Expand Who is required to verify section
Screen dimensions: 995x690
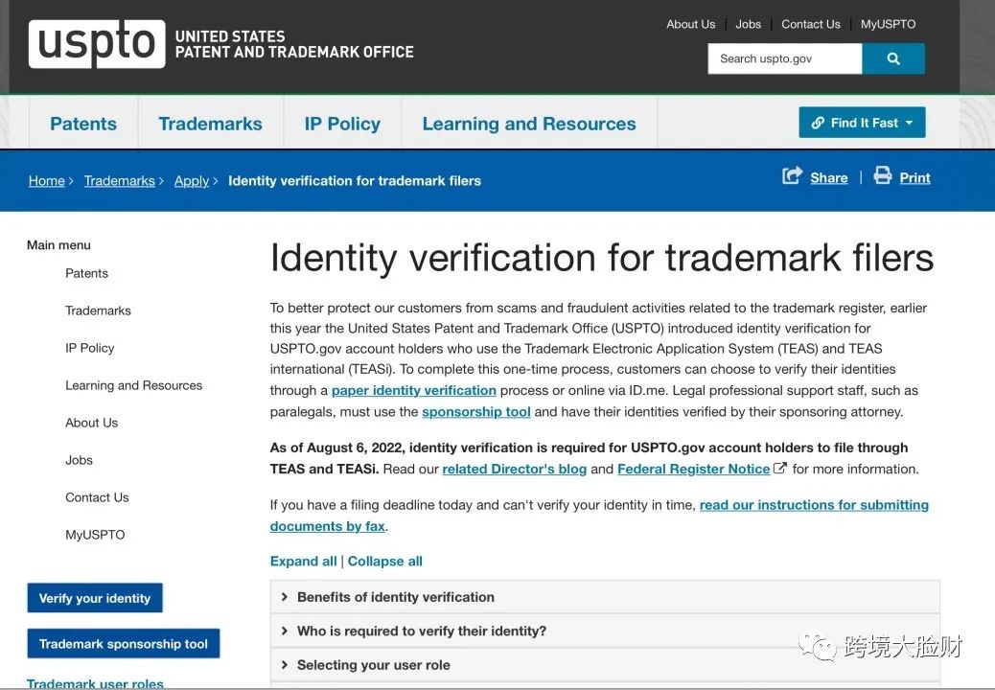pyautogui.click(x=421, y=631)
